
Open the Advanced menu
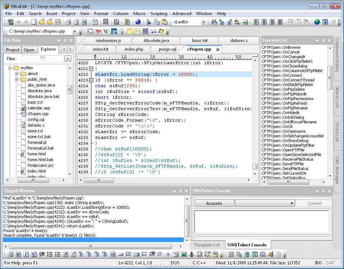[182, 14]
